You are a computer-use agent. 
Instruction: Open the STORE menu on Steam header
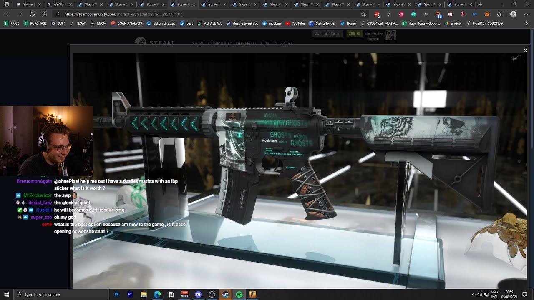click(x=198, y=43)
